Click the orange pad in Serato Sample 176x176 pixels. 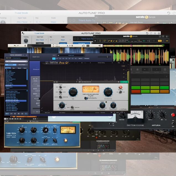164,92
